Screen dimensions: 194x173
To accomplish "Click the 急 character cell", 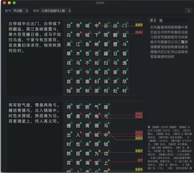I will pos(87,44).
